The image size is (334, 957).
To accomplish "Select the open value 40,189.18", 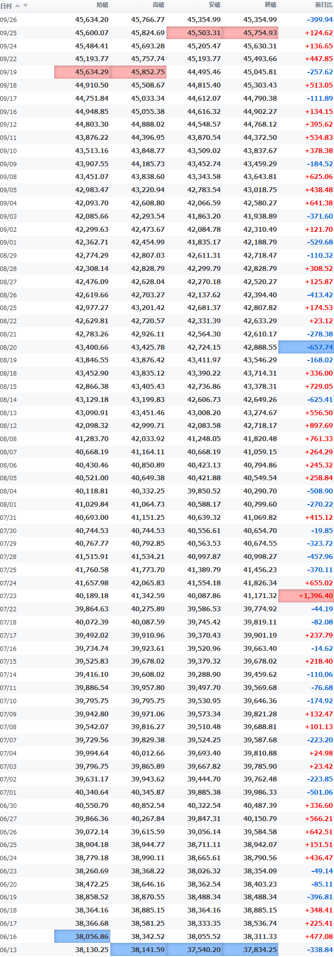I will pos(92,596).
